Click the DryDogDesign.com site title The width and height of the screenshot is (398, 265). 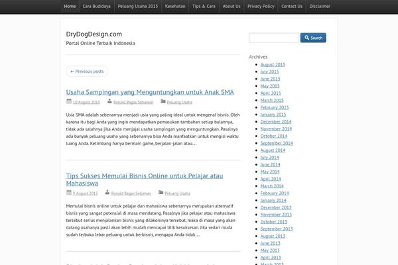94,34
